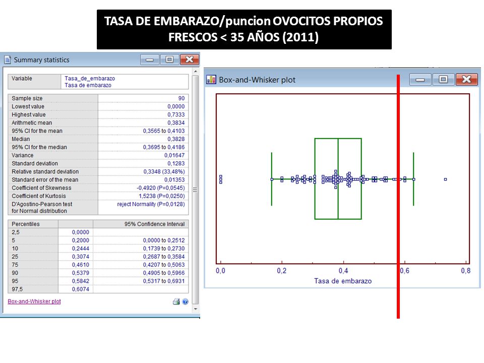Image resolution: width=484 pixels, height=363 pixels.
Task: Click the Summary statistics document icon
Action: tap(8, 59)
